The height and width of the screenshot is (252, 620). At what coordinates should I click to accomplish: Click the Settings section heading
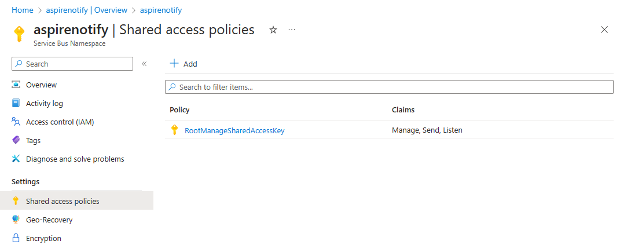tap(25, 181)
